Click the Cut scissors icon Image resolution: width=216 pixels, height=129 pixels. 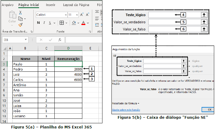(20, 13)
